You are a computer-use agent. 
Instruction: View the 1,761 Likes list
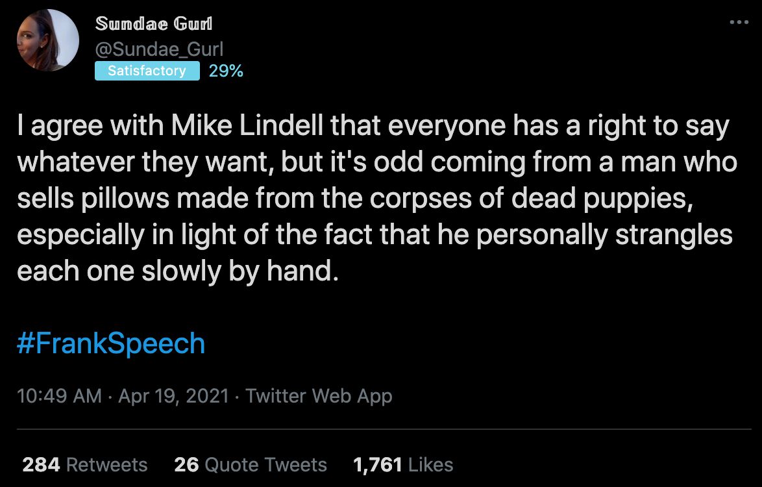[402, 465]
